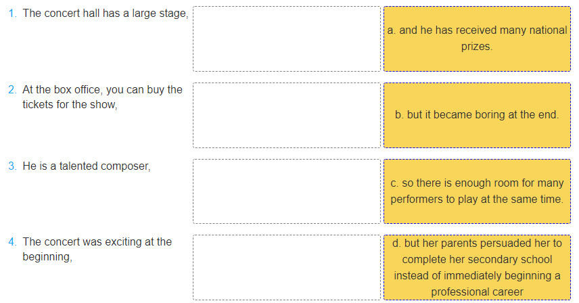Click sentence about buying tickets at box office

tap(102, 97)
